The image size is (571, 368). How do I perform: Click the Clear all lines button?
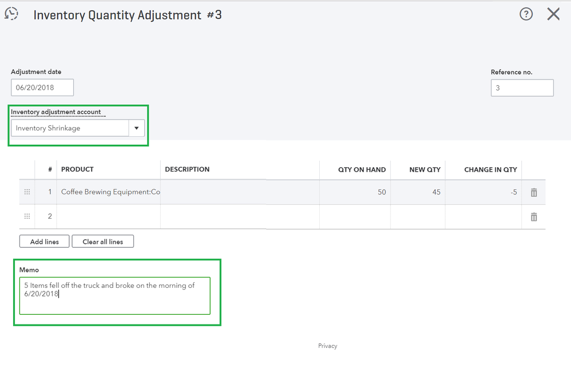coord(103,242)
